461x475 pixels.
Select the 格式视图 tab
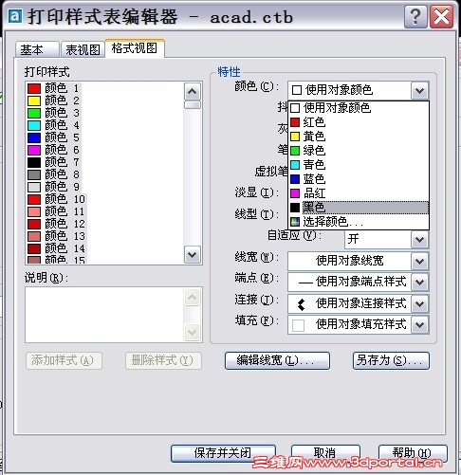135,48
